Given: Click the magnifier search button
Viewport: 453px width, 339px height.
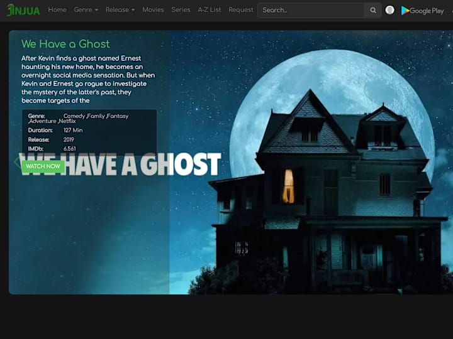Looking at the screenshot, I should (x=373, y=11).
